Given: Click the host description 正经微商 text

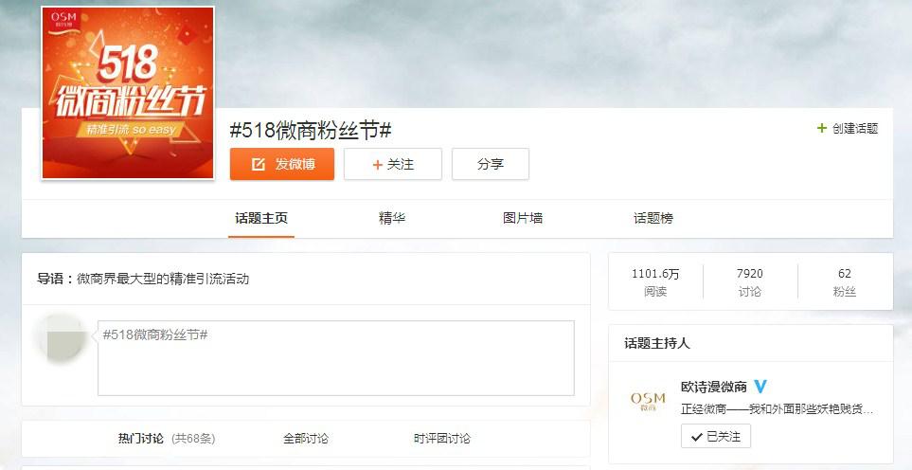Looking at the screenshot, I should (x=778, y=409).
